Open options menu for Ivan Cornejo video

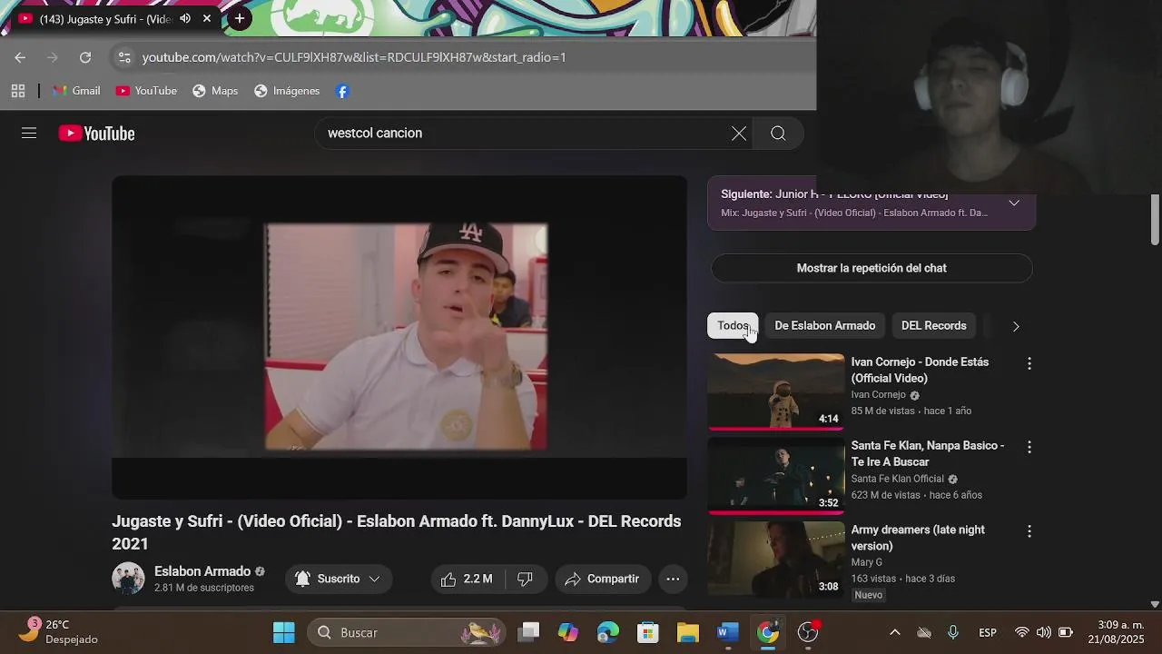pyautogui.click(x=1029, y=363)
